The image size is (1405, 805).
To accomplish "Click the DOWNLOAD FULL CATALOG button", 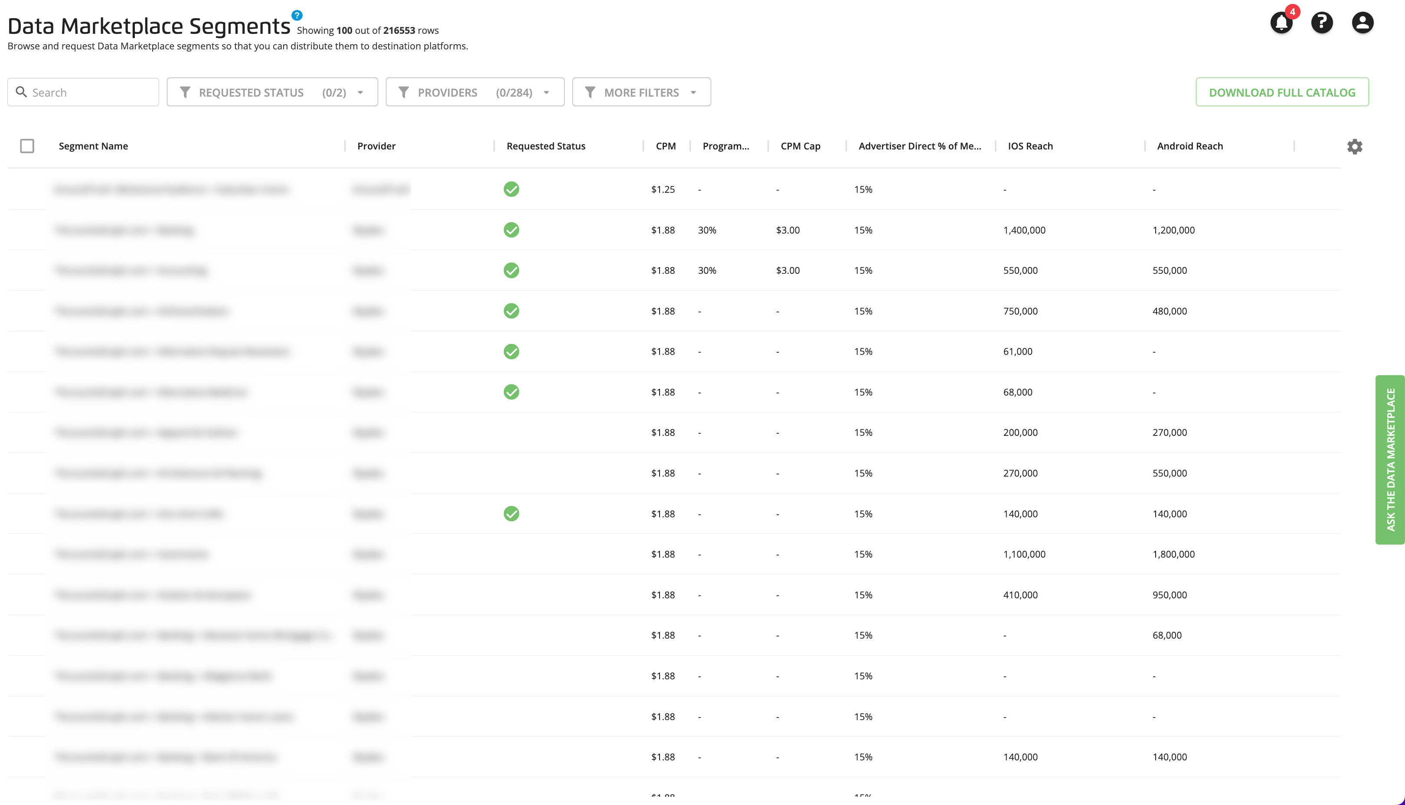I will [1281, 91].
